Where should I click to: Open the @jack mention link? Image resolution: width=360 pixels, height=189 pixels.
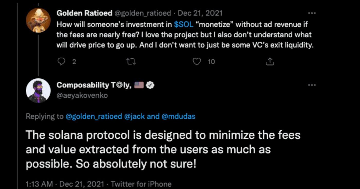[x=132, y=116]
